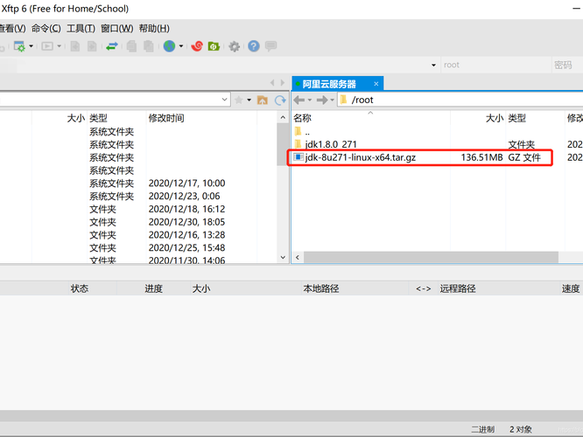Open the session properties window icon
Screen dimensions: 583x437
tap(19, 46)
